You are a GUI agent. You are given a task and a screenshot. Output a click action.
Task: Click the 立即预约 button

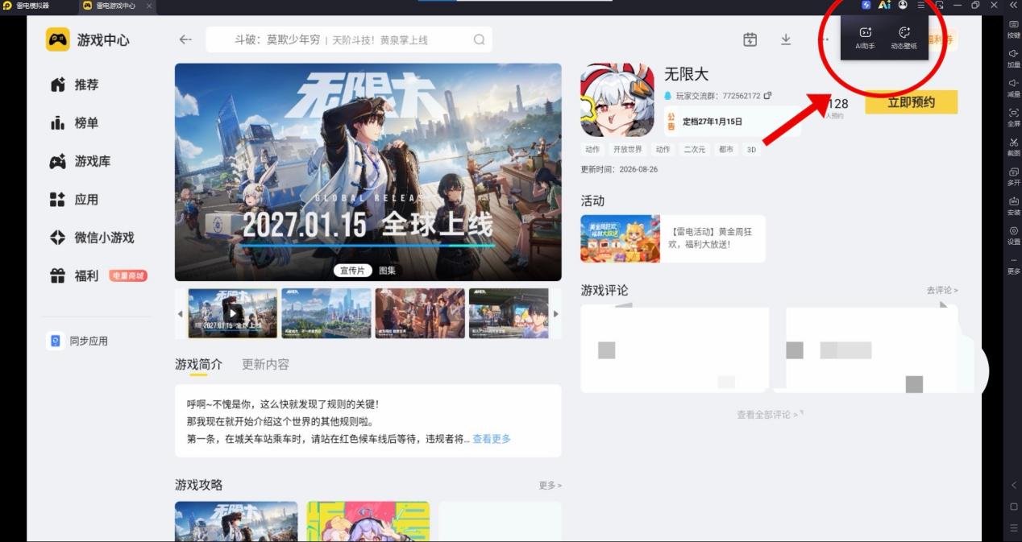click(911, 102)
